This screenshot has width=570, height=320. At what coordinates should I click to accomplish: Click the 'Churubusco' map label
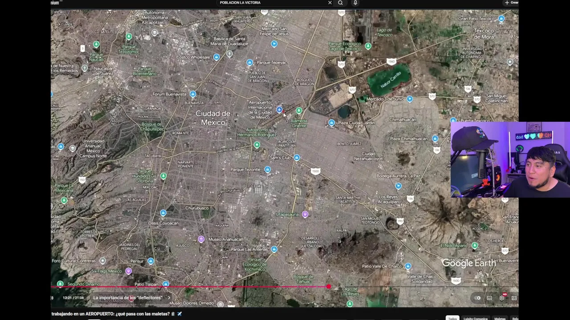[197, 208]
